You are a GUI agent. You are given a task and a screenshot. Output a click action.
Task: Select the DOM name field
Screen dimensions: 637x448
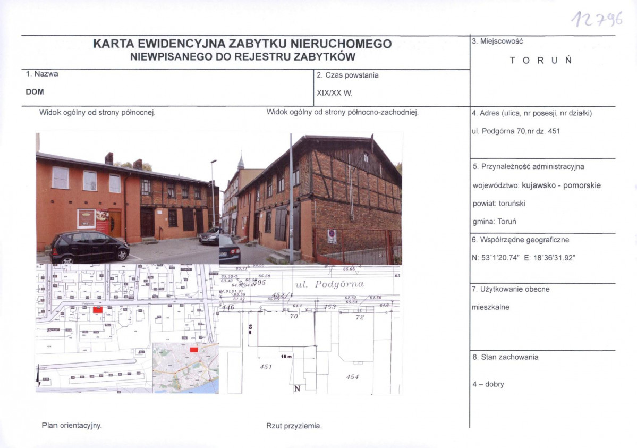click(x=35, y=92)
